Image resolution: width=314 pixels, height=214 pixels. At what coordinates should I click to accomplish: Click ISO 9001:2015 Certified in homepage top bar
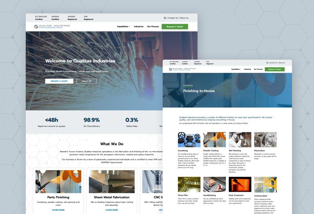coord(41,18)
